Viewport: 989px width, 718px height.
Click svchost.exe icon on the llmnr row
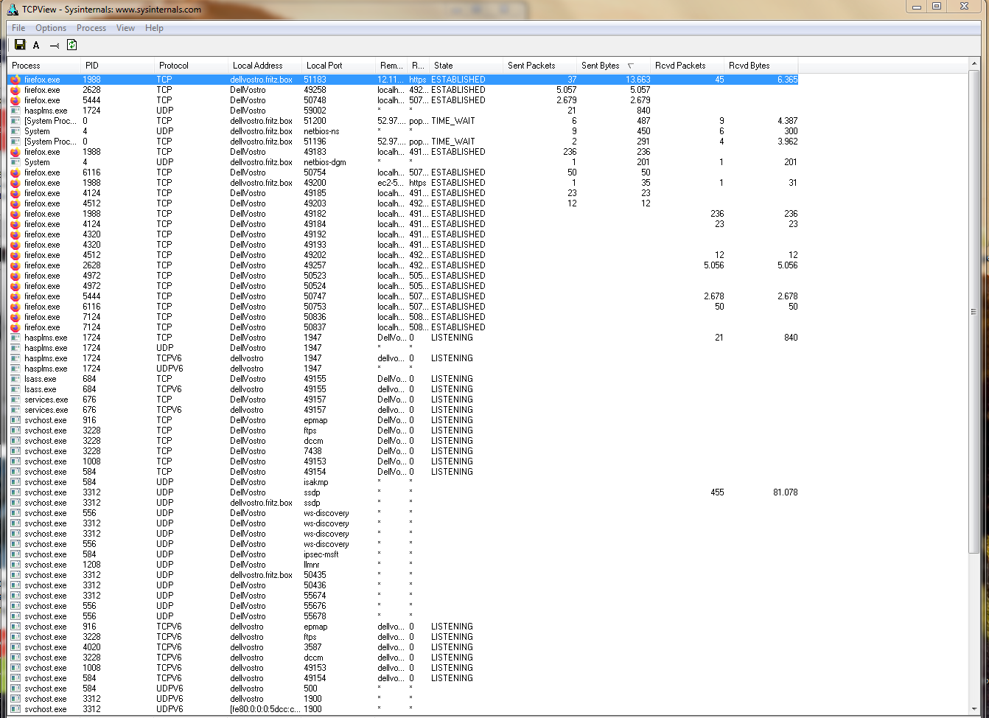(15, 565)
